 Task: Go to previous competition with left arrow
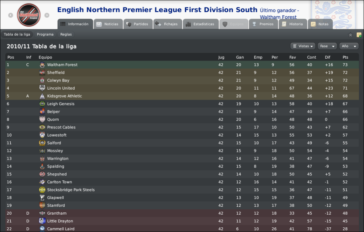pyautogui.click(x=11, y=15)
